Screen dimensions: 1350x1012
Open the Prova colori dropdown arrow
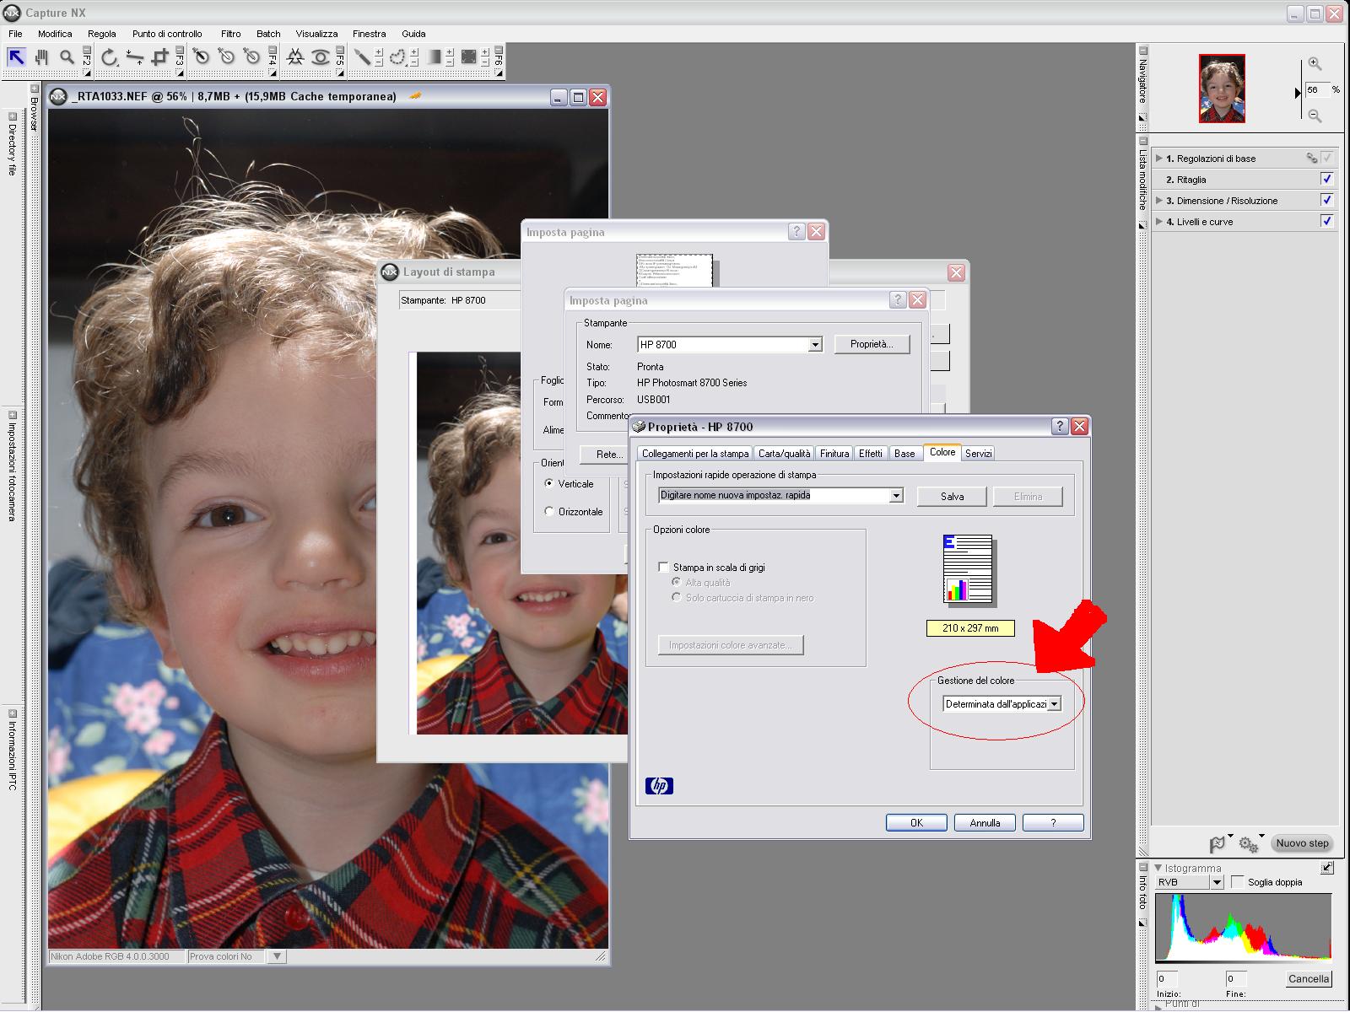277,956
